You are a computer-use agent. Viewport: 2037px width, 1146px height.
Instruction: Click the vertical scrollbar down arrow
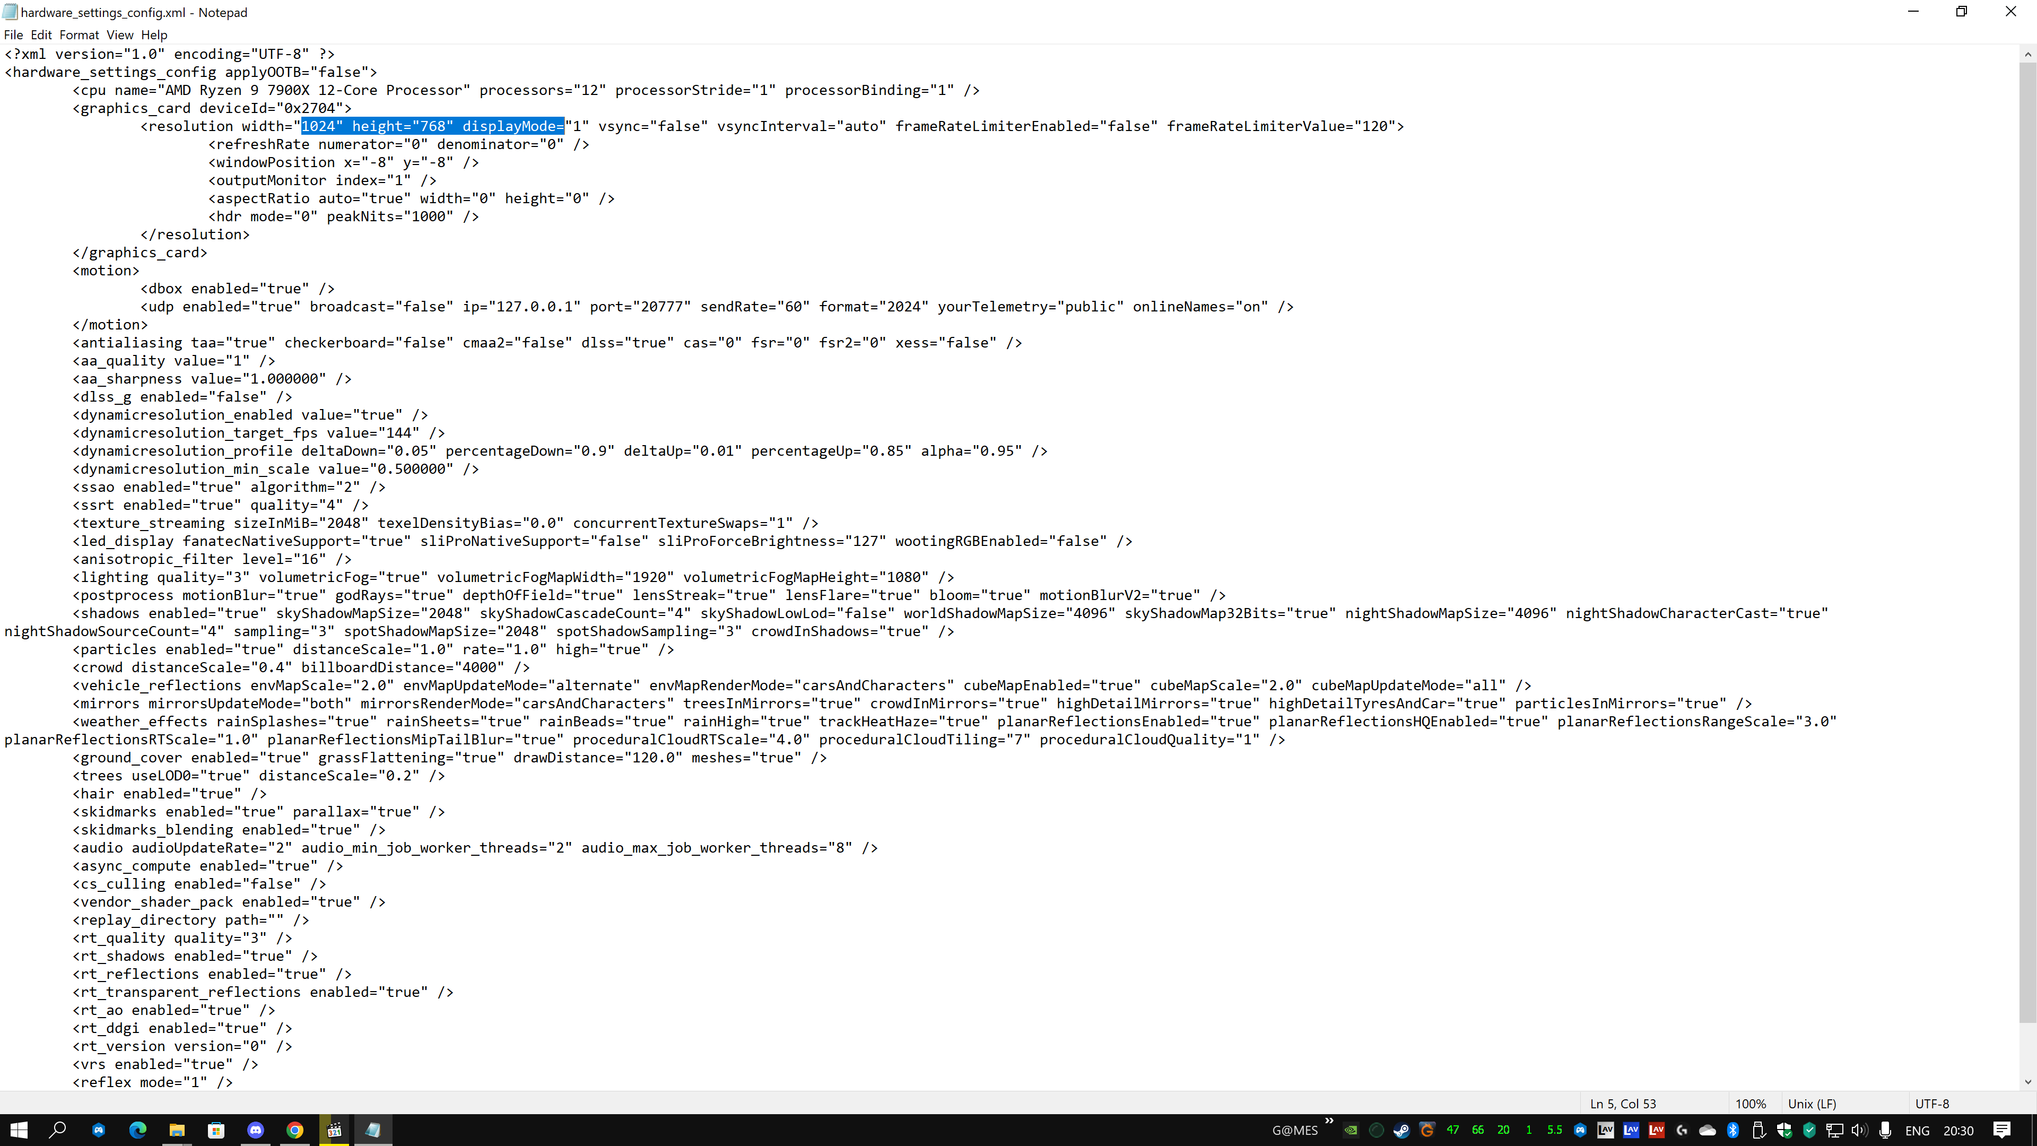(2027, 1081)
